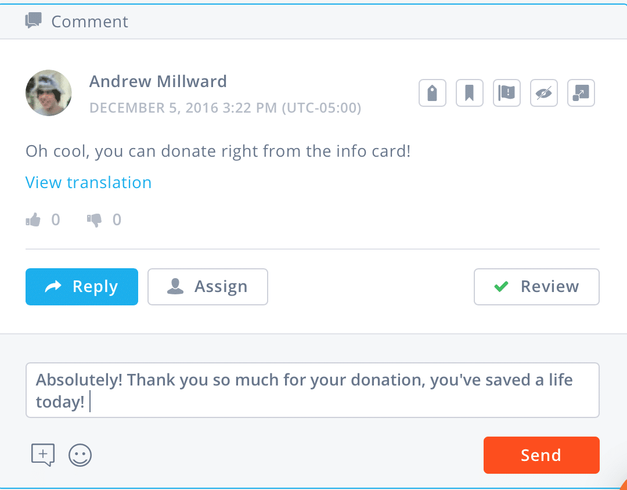
Task: Click the saved reply icon below the text box
Action: 42,455
